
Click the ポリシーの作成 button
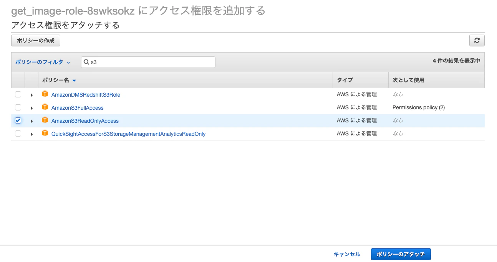35,40
